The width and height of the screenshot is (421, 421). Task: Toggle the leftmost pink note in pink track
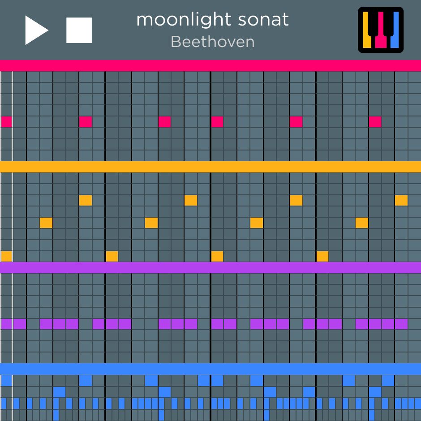pyautogui.click(x=6, y=122)
